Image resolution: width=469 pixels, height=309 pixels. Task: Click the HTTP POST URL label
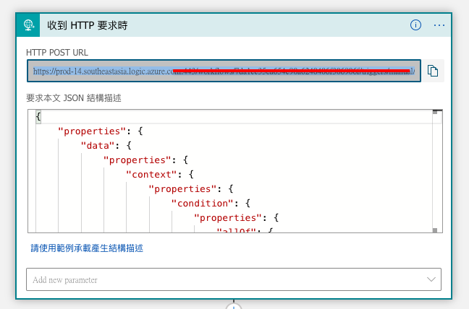[x=57, y=53]
